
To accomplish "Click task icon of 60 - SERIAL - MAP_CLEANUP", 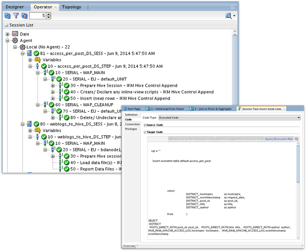I will click(x=45, y=105).
